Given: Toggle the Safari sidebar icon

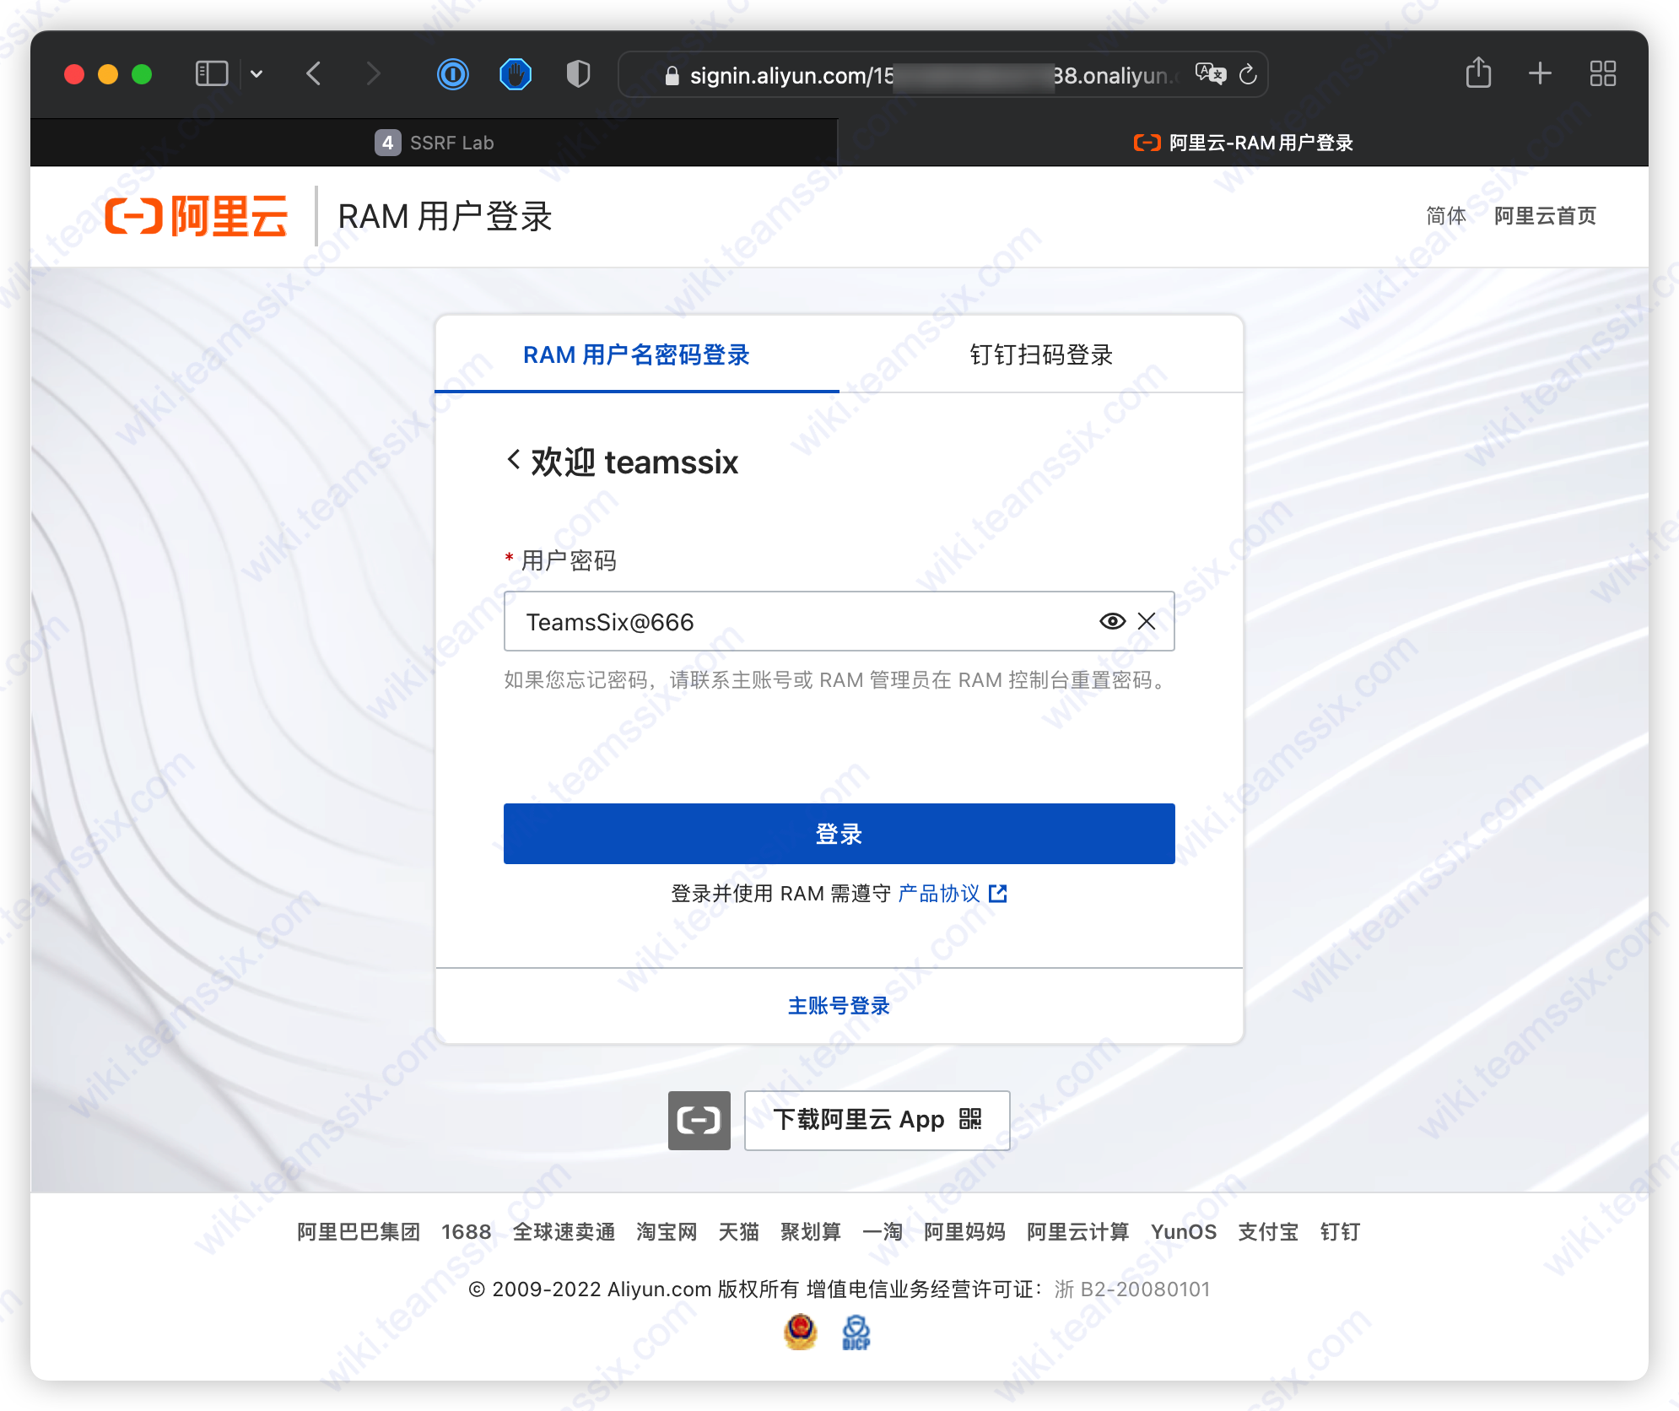Looking at the screenshot, I should pyautogui.click(x=212, y=73).
